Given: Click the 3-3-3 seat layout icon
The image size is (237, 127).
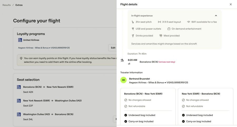Looking at the screenshot, I should pos(159,22).
